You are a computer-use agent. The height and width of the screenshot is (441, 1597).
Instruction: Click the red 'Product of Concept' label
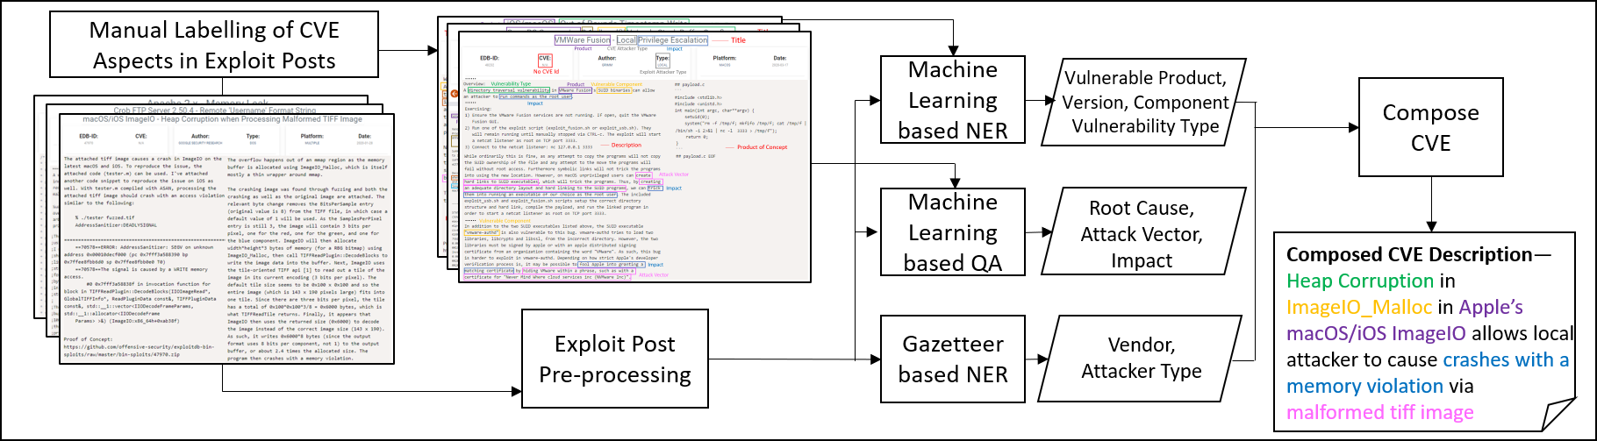(762, 147)
